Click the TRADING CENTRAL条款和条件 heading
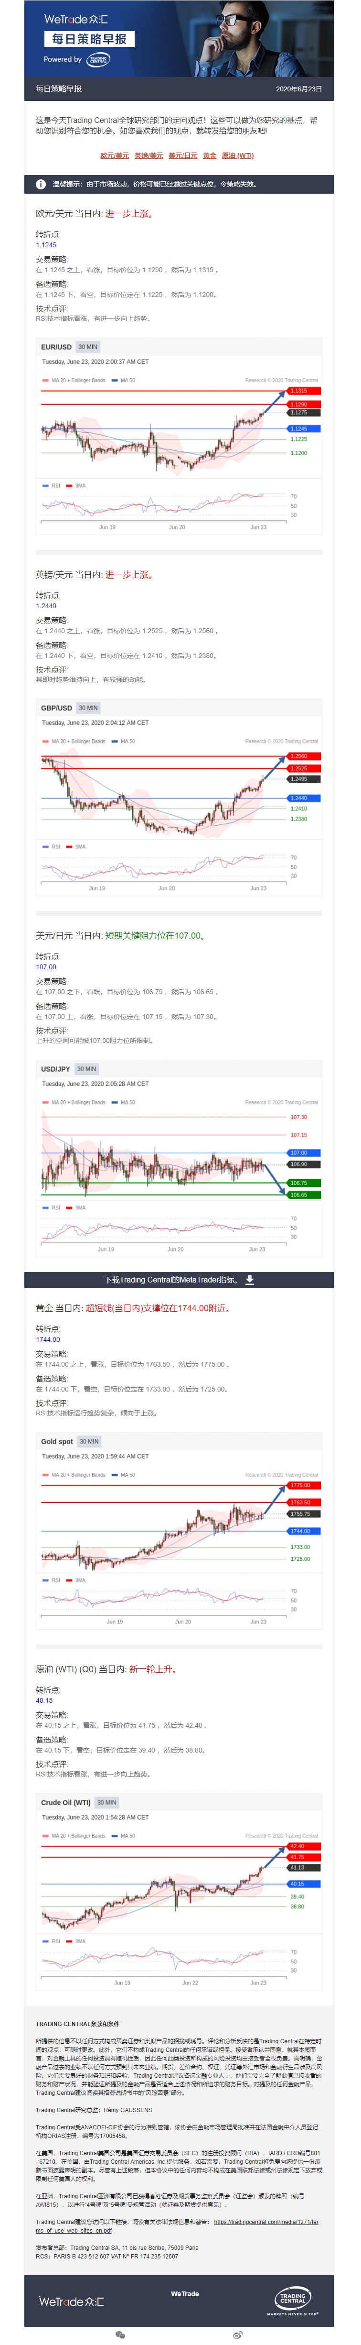The width and height of the screenshot is (361, 2345). pyautogui.click(x=77, y=2024)
